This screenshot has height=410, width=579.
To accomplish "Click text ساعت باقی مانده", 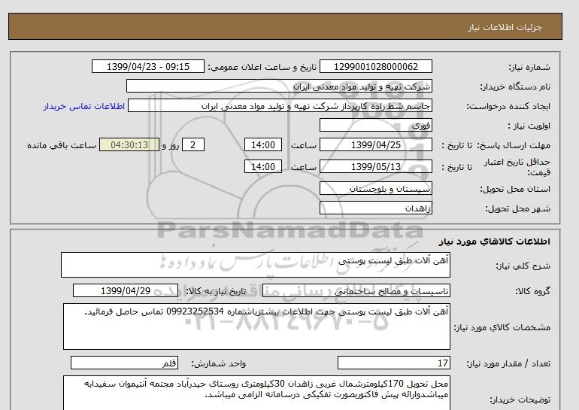I will (62, 145).
